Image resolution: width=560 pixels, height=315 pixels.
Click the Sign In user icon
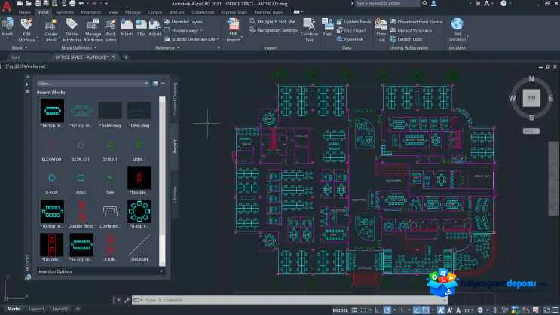pos(434,3)
